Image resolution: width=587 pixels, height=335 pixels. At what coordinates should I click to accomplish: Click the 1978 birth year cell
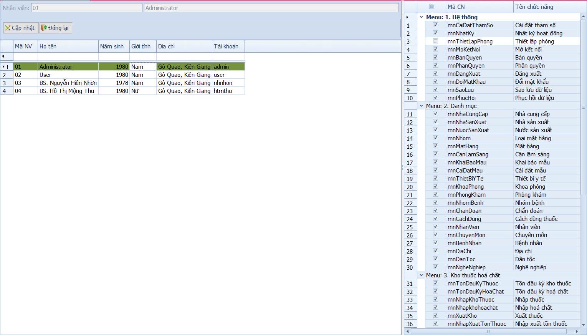114,83
